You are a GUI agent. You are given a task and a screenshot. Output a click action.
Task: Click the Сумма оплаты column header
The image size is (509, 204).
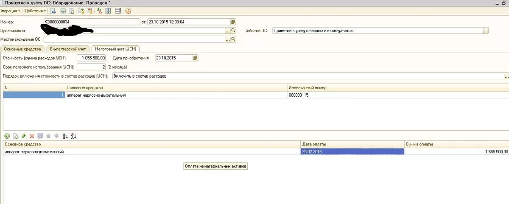[457, 145]
